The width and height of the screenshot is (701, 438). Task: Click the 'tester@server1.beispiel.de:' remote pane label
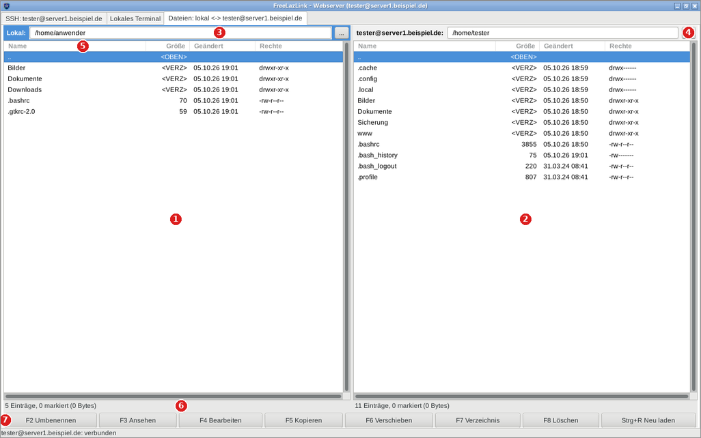(x=400, y=33)
